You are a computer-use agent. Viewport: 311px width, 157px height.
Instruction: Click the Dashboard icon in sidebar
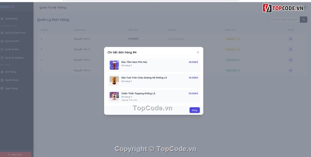tap(2, 19)
